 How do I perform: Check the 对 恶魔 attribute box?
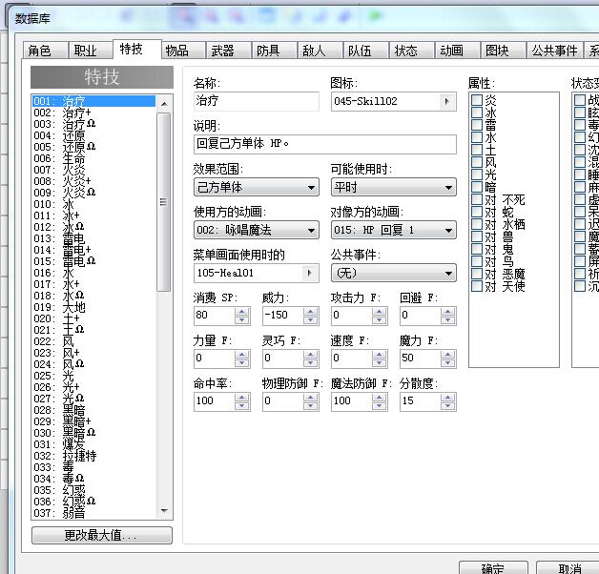[477, 274]
